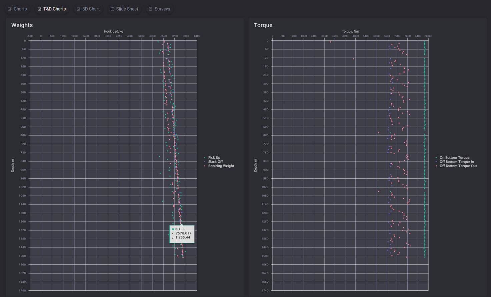
Task: Click the On Bottom Torque legend label
Action: point(454,157)
